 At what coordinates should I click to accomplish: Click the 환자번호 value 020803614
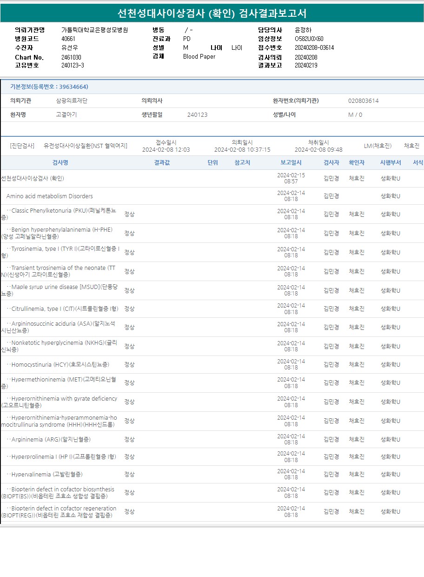click(363, 101)
